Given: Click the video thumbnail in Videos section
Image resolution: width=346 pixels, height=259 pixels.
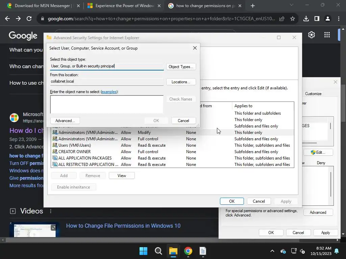Looking at the screenshot, I should click(34, 230).
